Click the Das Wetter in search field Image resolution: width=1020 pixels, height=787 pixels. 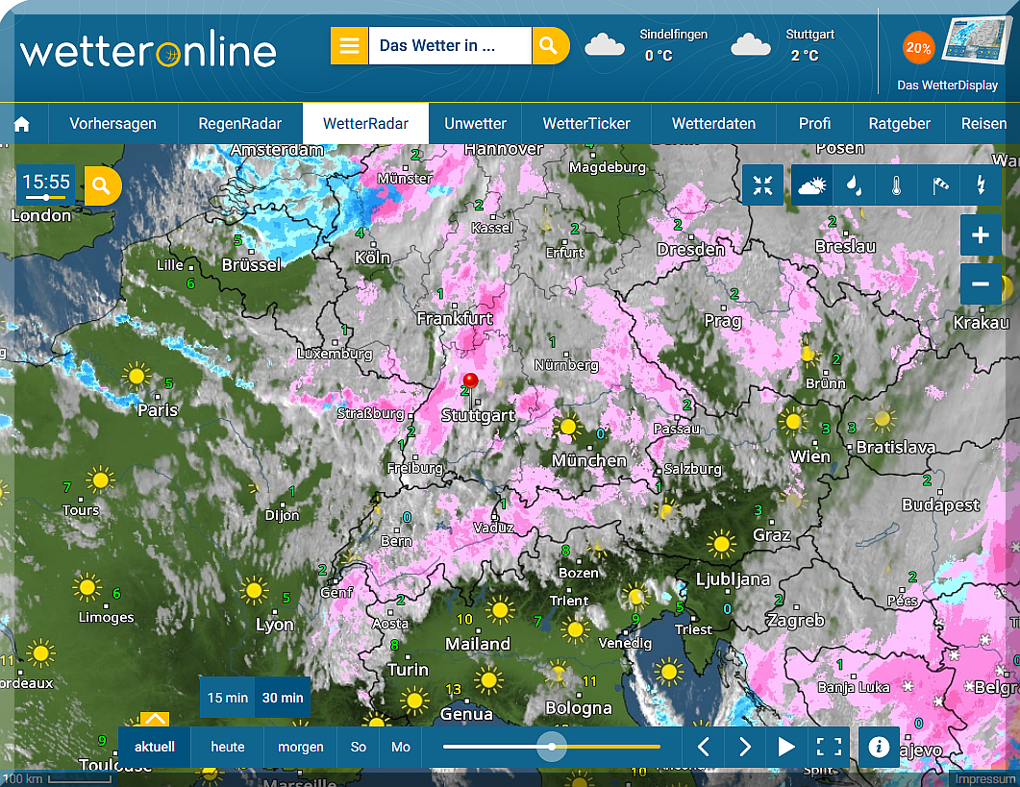click(x=449, y=45)
